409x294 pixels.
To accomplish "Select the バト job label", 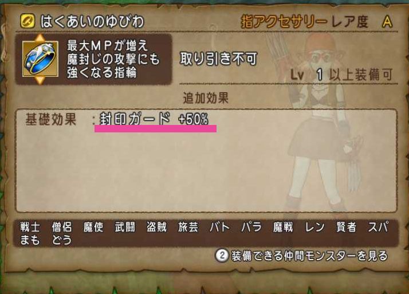I will click(x=219, y=227).
